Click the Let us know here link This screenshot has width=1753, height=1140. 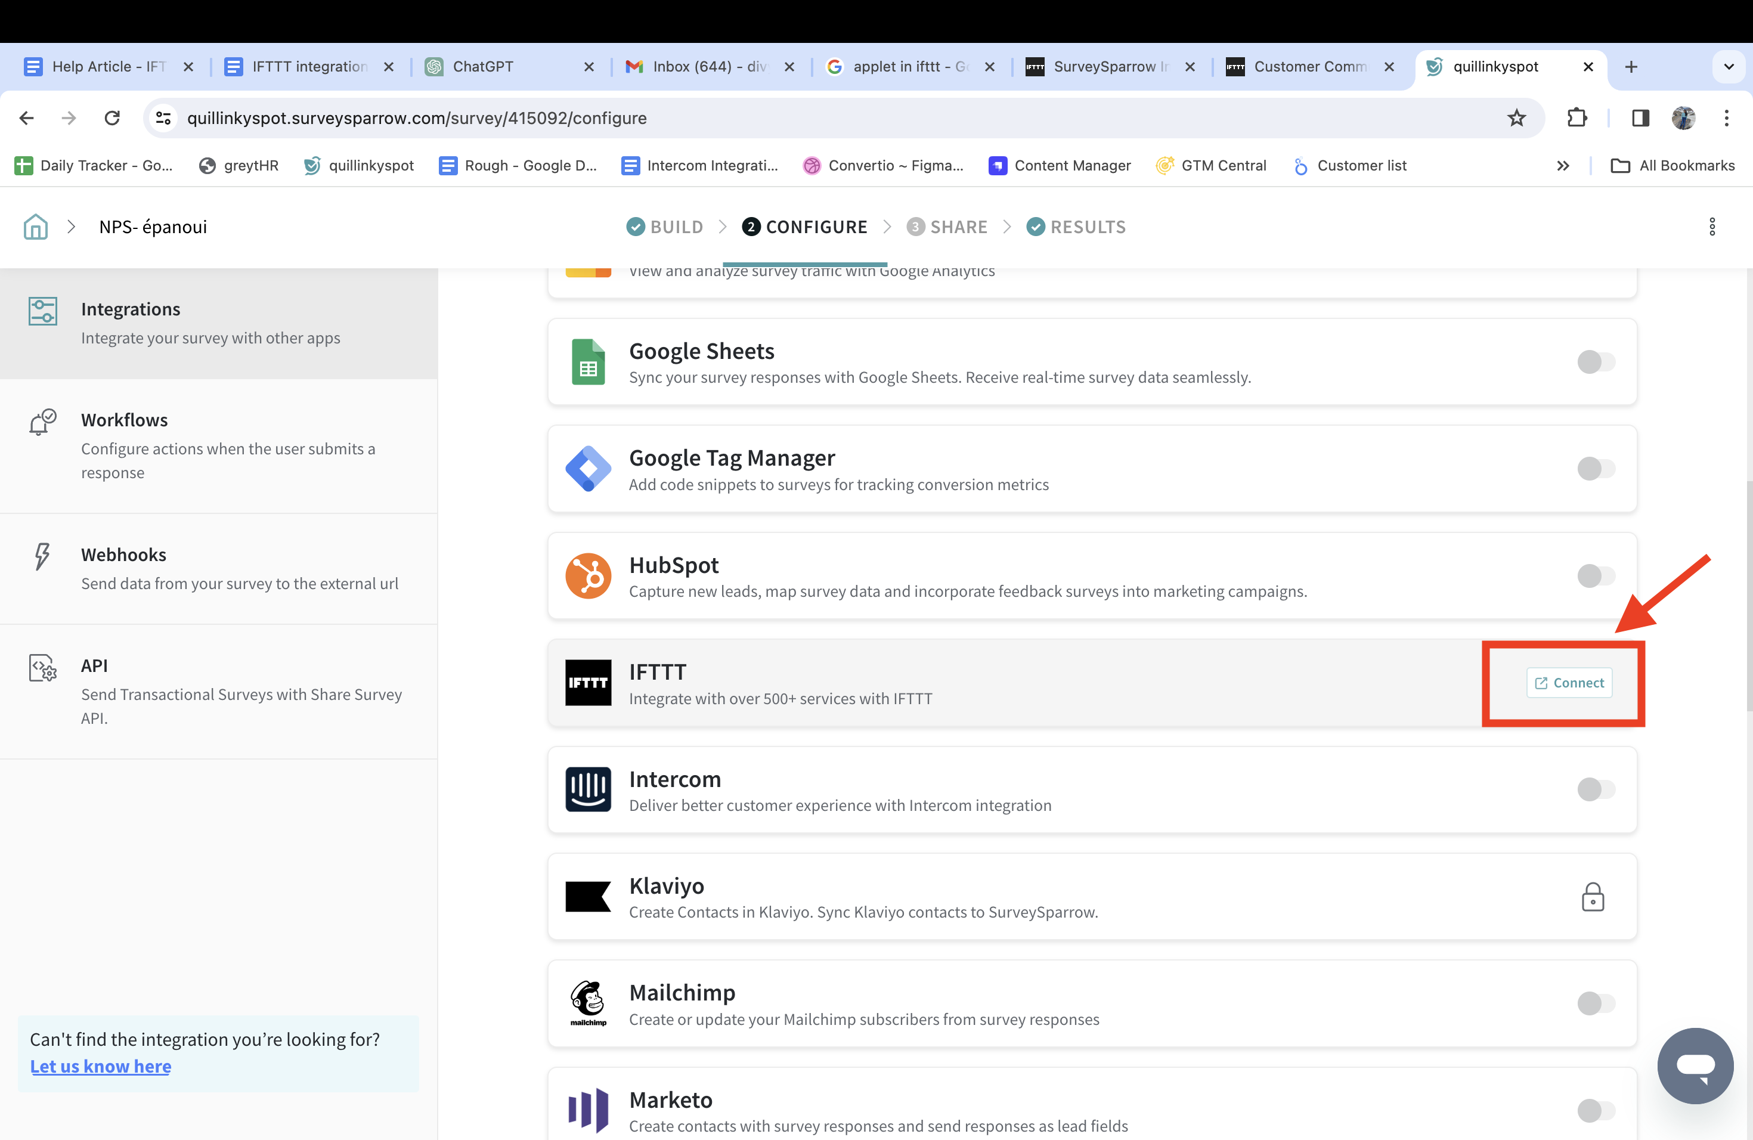point(100,1066)
